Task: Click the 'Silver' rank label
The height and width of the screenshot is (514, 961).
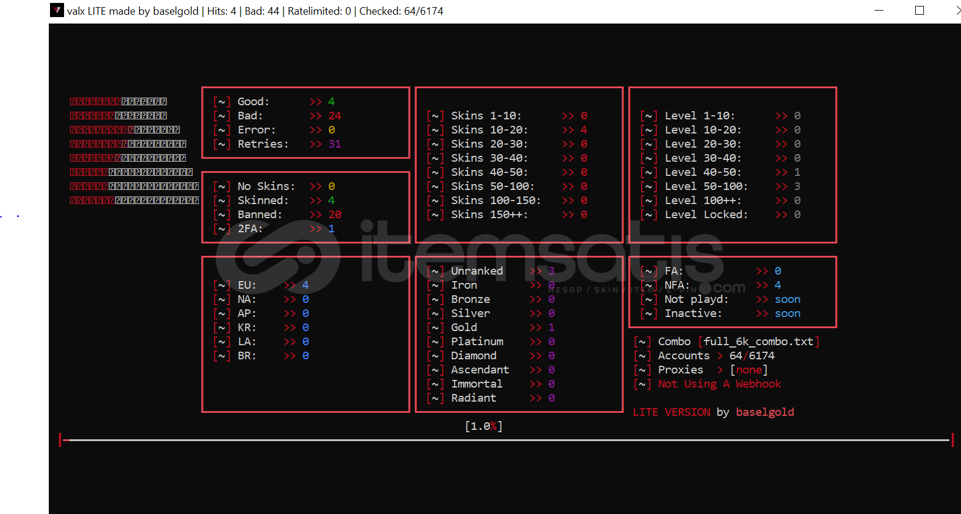Action: (x=471, y=313)
